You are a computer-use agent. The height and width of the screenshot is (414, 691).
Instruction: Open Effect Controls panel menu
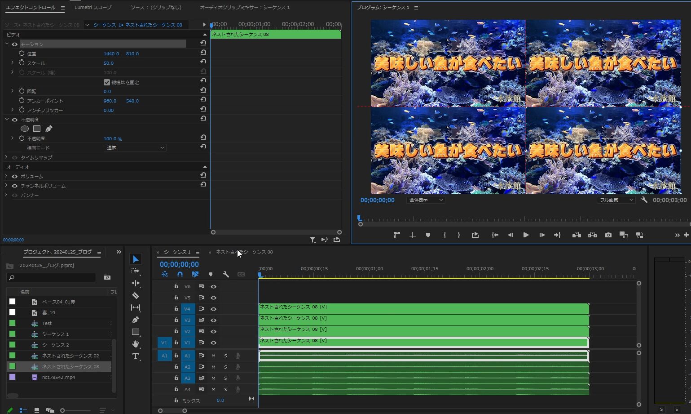pos(62,8)
